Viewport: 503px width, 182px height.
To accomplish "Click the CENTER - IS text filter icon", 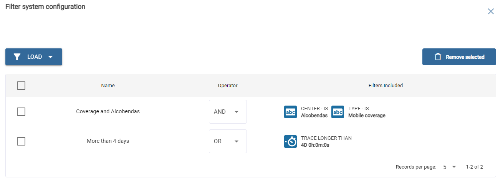I will 290,112.
